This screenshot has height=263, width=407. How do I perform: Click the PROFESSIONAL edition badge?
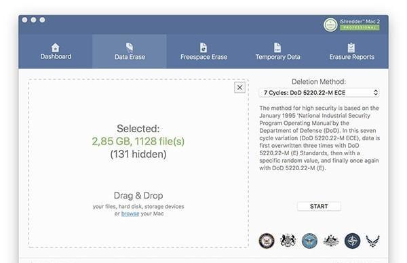(x=360, y=28)
